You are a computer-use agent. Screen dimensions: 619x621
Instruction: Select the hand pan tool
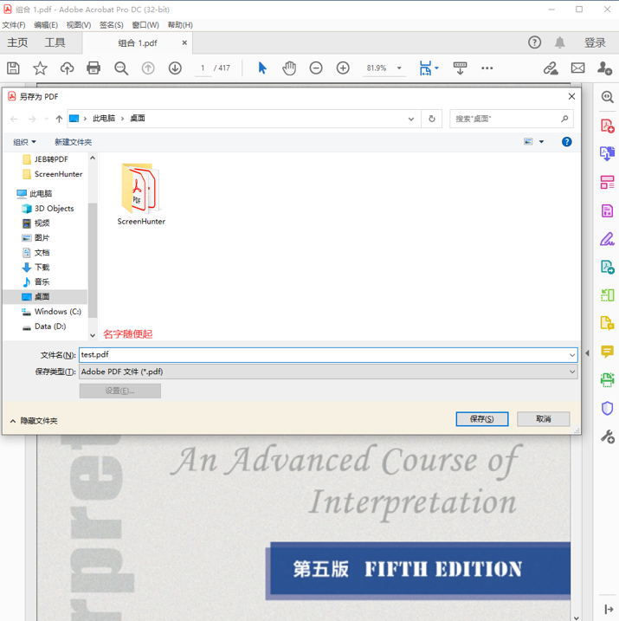[289, 68]
